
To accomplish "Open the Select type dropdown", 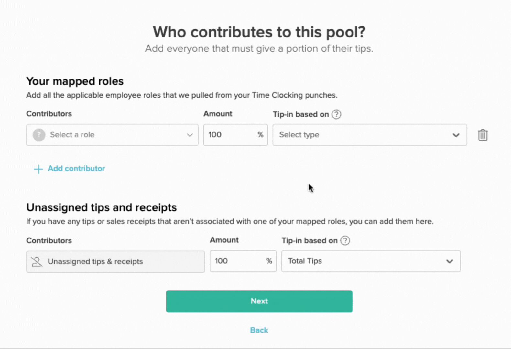I will (x=370, y=135).
